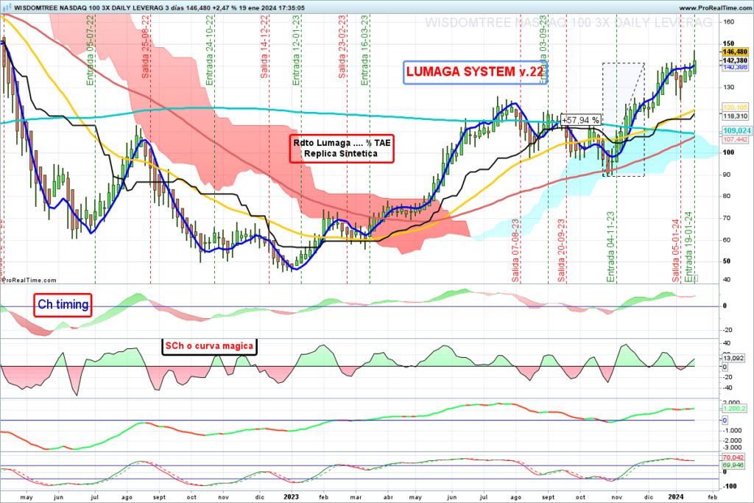Click the 2024 year label on time axis
The width and height of the screenshot is (754, 503).
click(x=676, y=497)
